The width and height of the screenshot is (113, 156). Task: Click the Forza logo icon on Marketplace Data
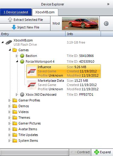click(x=32, y=85)
